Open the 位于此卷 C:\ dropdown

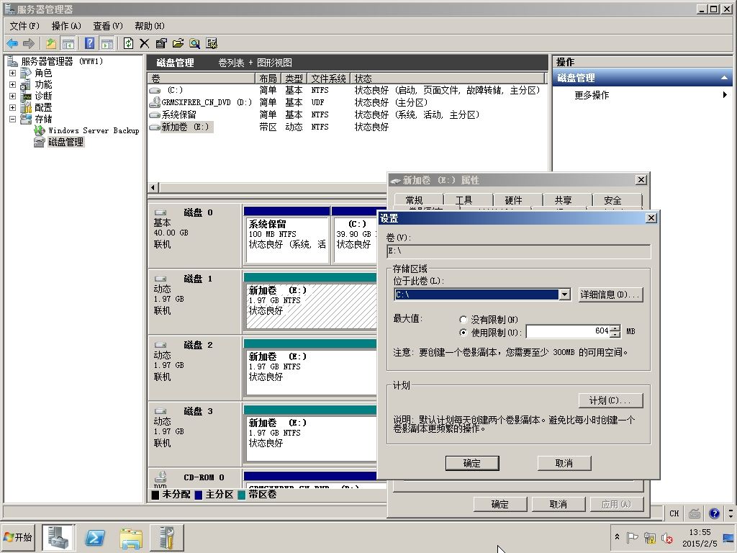(x=565, y=295)
